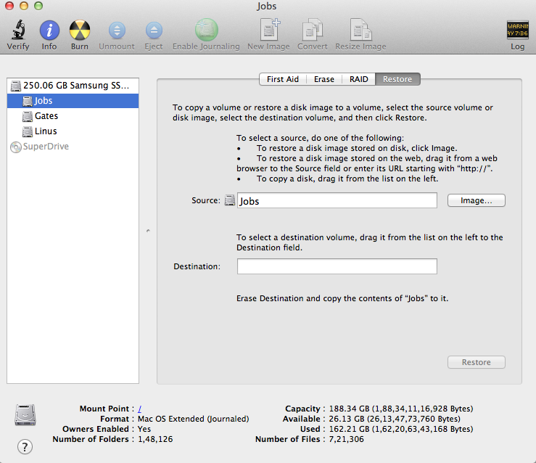Click the Number of Folders value 1,48,126

155,439
